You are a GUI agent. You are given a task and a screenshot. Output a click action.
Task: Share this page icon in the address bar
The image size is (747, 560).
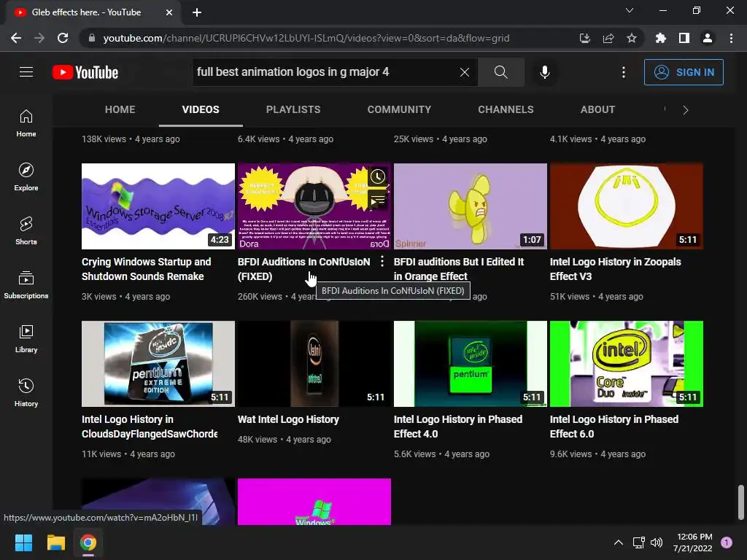point(608,38)
